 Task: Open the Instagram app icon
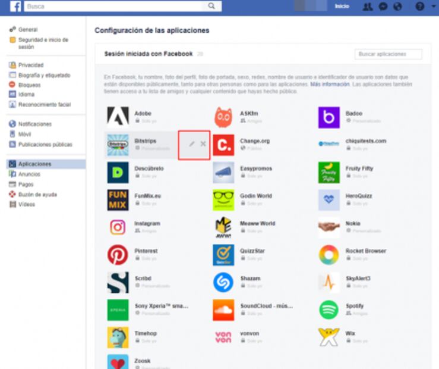pos(118,227)
